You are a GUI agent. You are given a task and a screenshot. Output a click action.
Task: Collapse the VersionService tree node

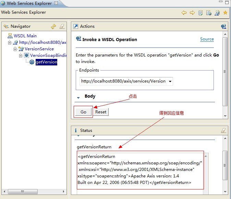[15, 49]
